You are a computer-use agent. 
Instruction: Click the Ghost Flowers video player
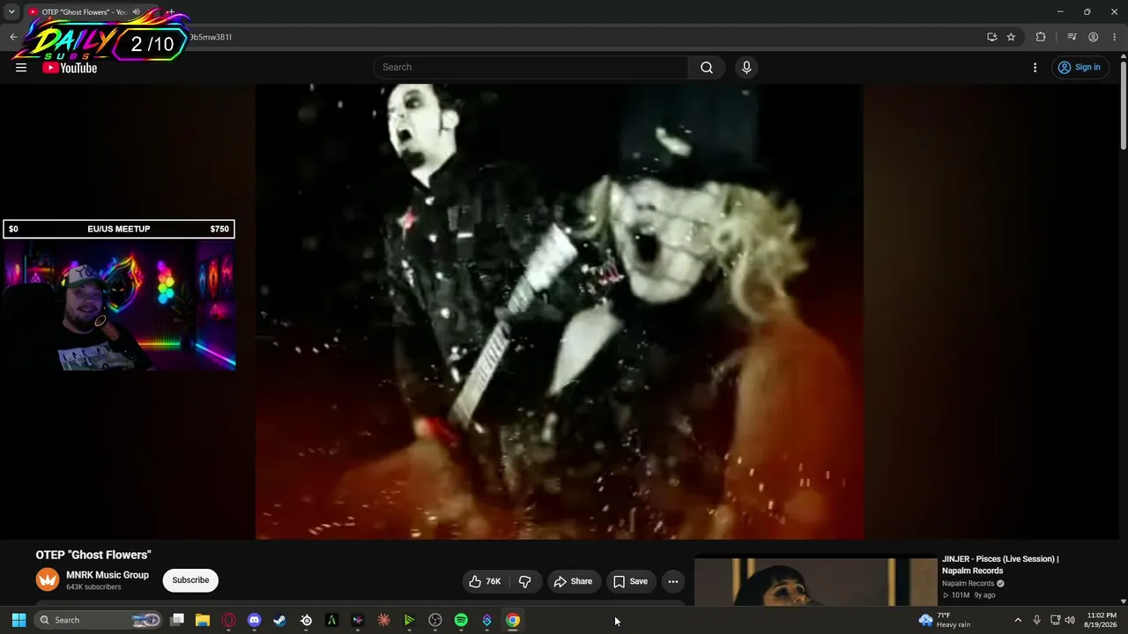pyautogui.click(x=560, y=312)
